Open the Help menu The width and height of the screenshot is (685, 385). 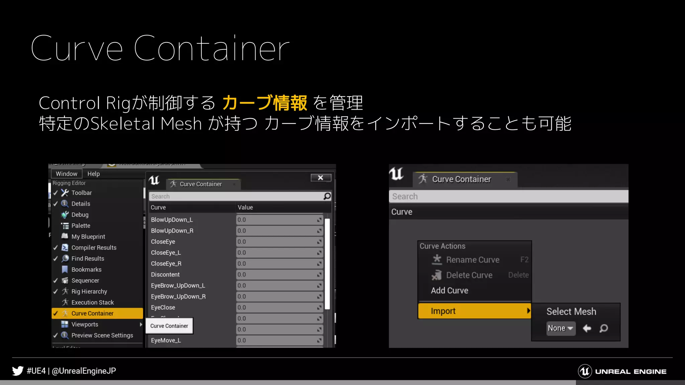point(94,174)
